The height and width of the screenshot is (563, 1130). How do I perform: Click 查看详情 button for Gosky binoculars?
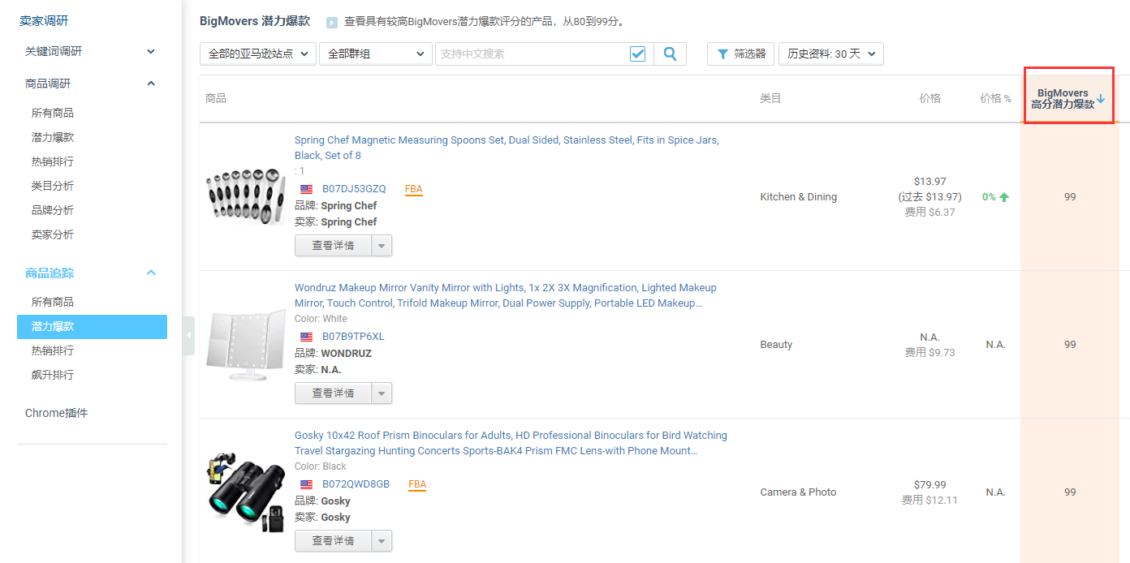click(x=333, y=541)
